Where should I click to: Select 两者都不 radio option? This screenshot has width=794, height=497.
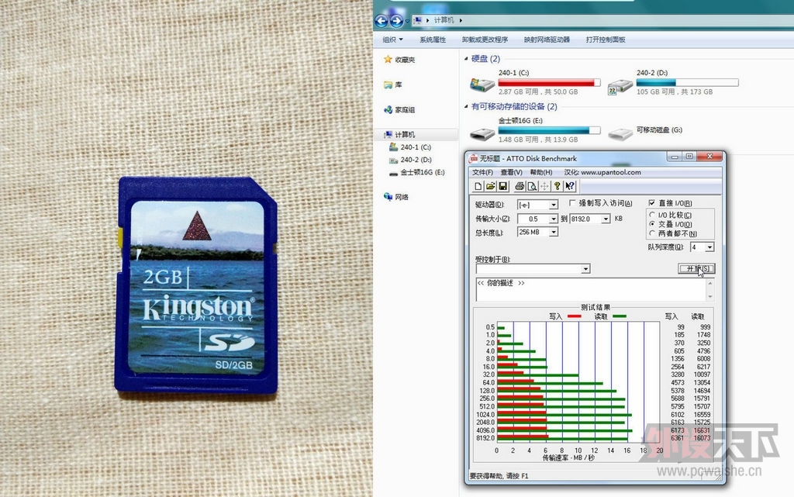pyautogui.click(x=652, y=233)
